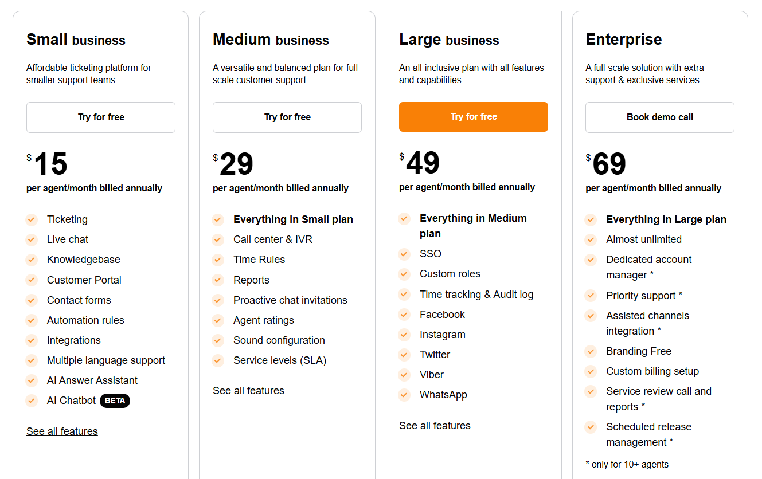Open See all features in Large plan
The height and width of the screenshot is (479, 762).
pos(435,426)
